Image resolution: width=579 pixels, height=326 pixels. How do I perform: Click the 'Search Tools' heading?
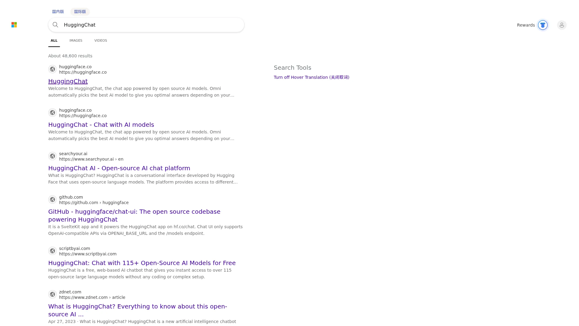point(293,68)
